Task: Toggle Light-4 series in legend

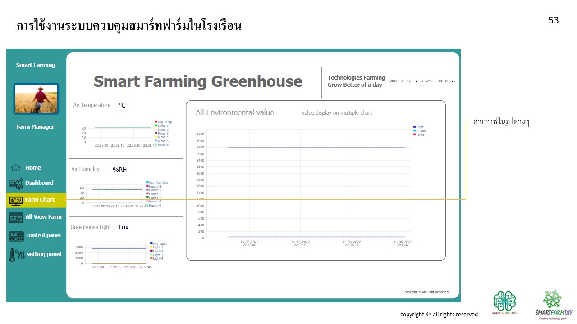Action: 156,258
